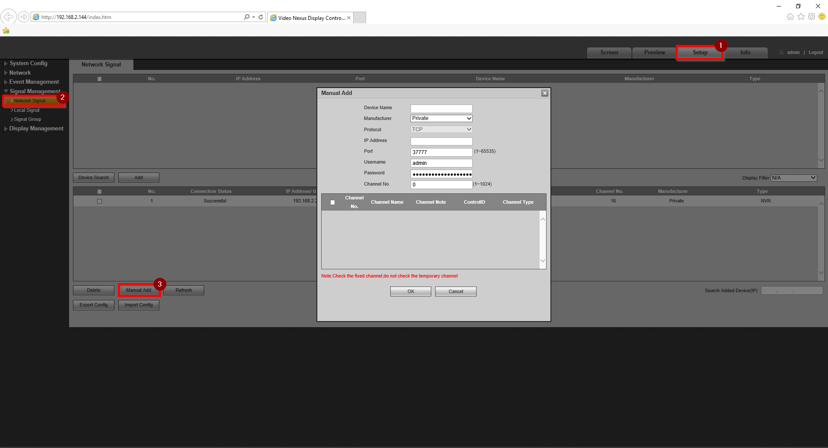Viewport: 828px width, 448px height.
Task: Click the page refresh icon
Action: tap(261, 17)
